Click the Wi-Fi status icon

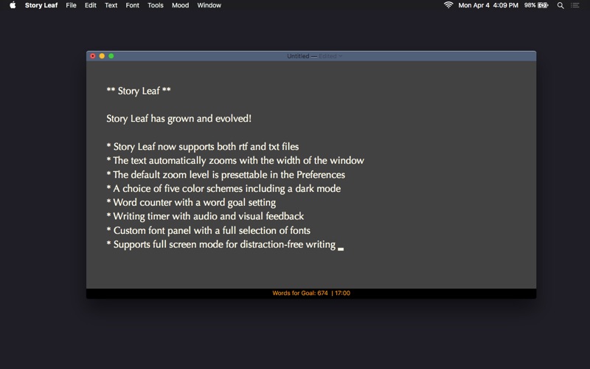click(x=448, y=5)
